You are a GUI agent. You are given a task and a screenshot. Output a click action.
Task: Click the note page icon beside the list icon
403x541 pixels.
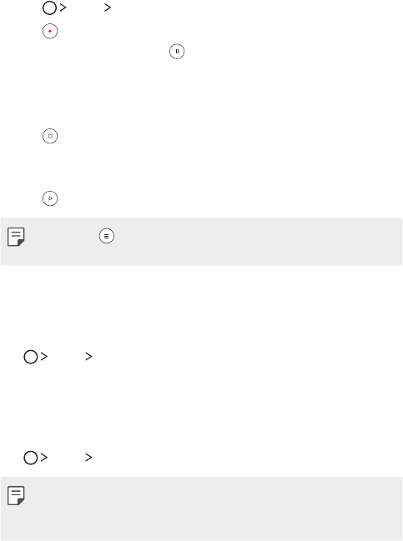click(16, 237)
